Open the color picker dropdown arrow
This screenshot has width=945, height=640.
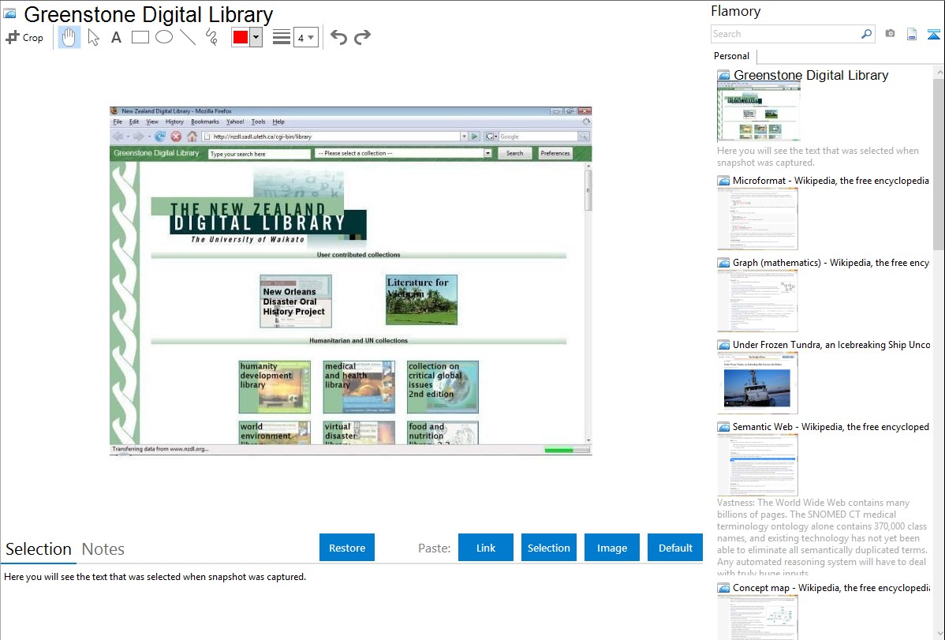(256, 37)
